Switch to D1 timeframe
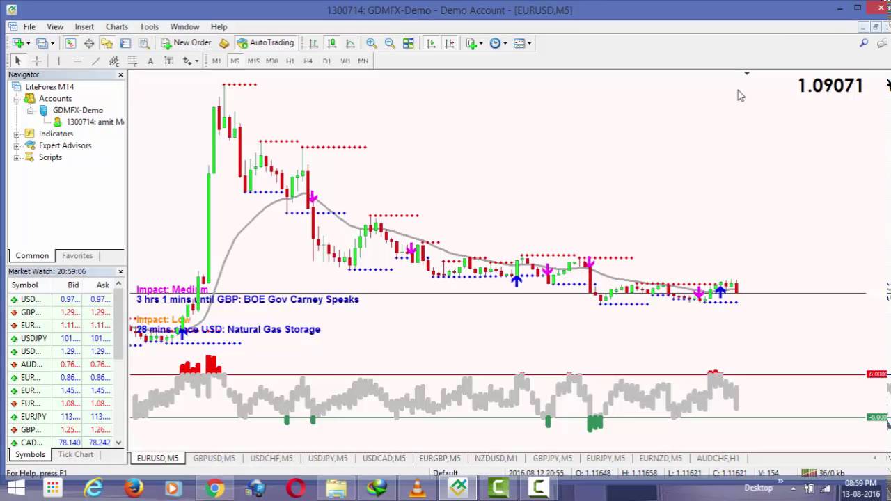The width and height of the screenshot is (891, 501). (x=326, y=61)
